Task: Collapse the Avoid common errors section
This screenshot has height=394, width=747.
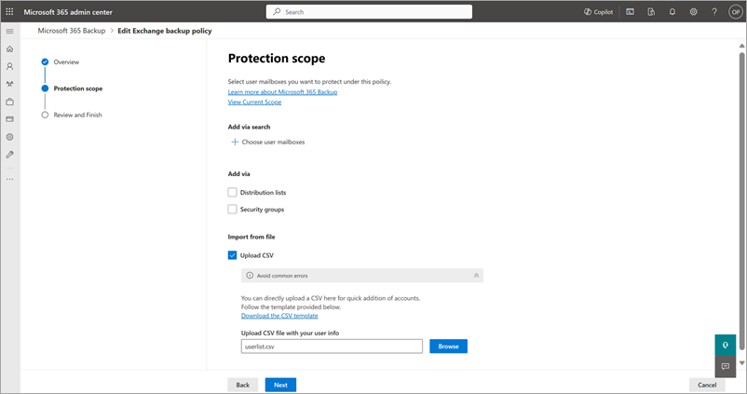Action: pyautogui.click(x=476, y=276)
